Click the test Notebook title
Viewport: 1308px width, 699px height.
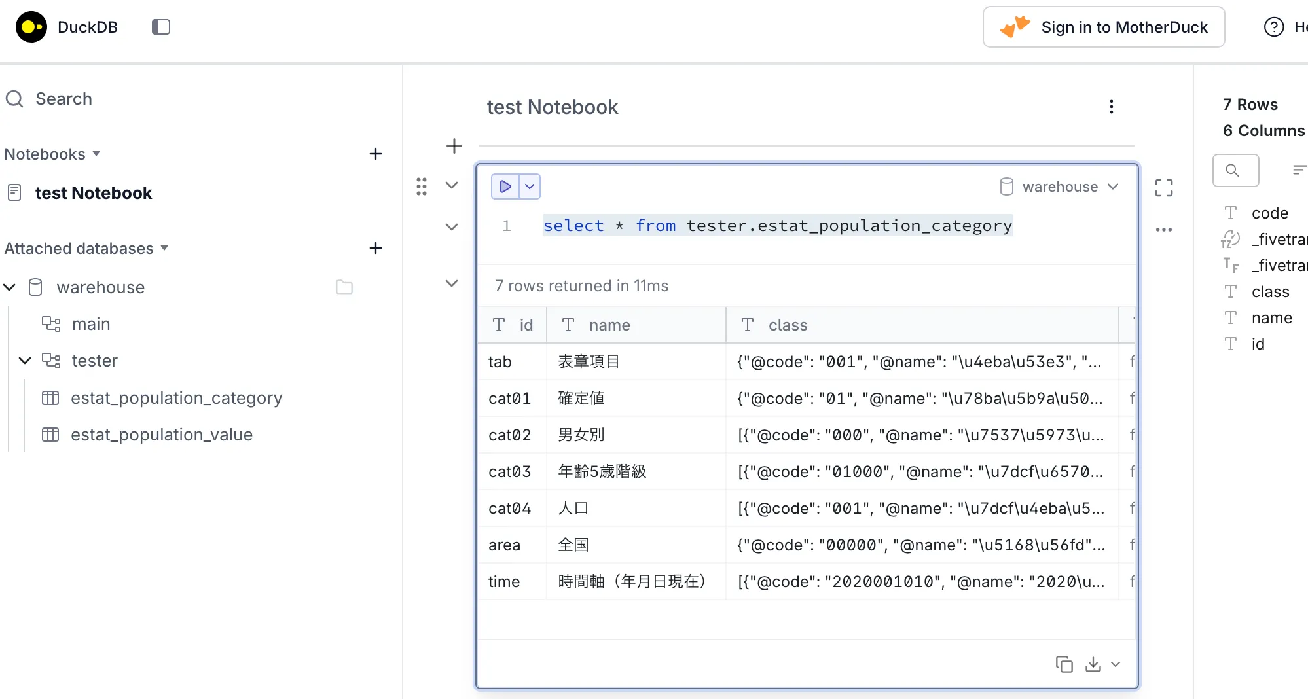tap(553, 107)
